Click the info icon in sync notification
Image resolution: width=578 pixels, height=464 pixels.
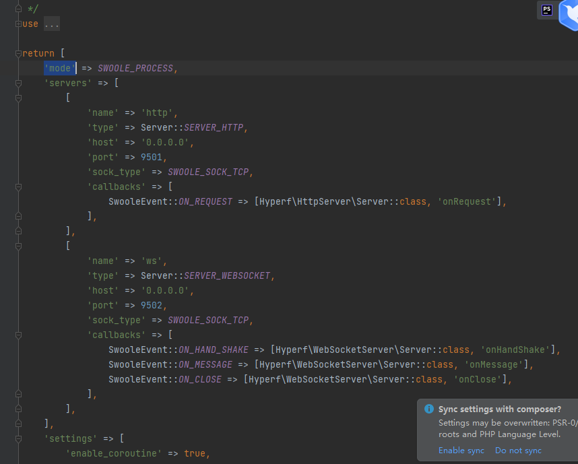[430, 409]
